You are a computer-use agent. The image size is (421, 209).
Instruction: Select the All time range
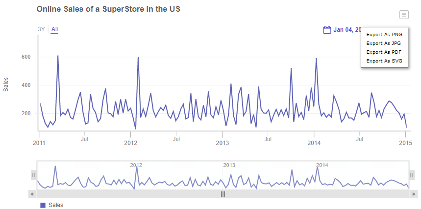tap(54, 29)
